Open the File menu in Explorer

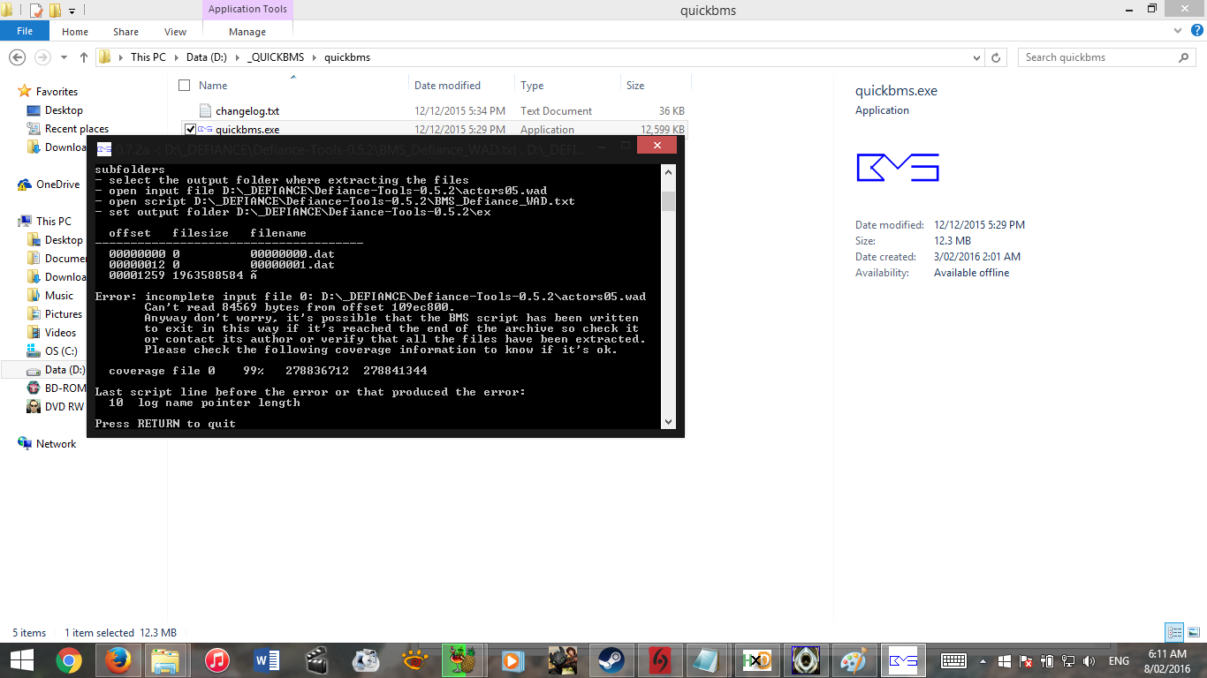25,31
